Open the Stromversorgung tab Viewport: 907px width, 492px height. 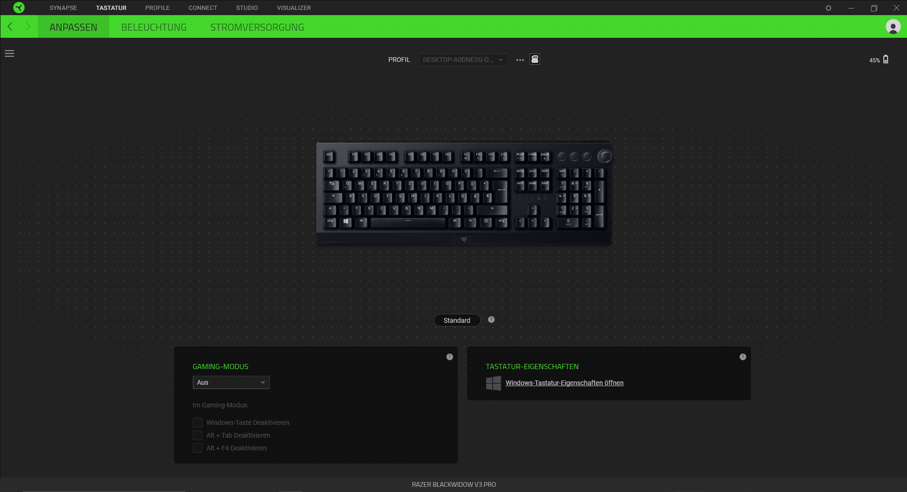(x=257, y=27)
